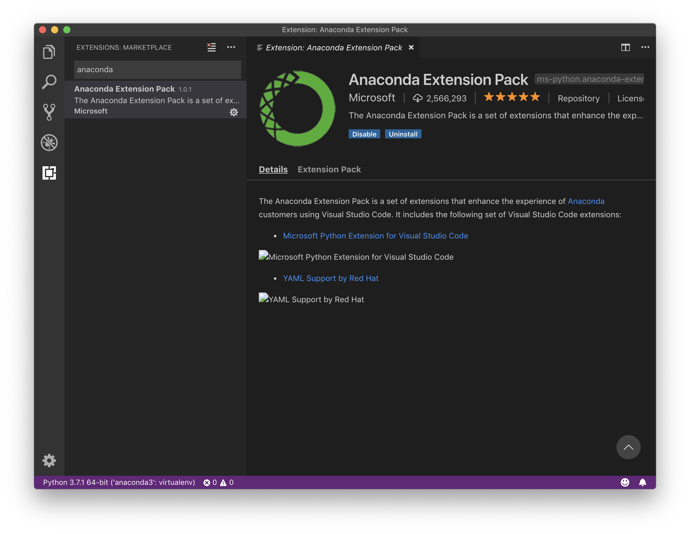The height and width of the screenshot is (534, 690).
Task: Select Python 3.7.1 interpreter in status bar
Action: pos(119,482)
